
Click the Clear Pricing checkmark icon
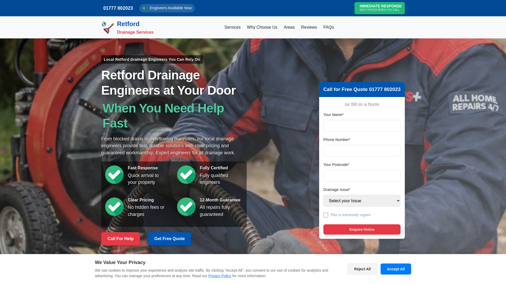click(x=114, y=207)
